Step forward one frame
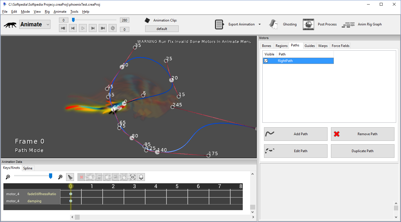Screen dimensions: 401x222 pyautogui.click(x=93, y=28)
